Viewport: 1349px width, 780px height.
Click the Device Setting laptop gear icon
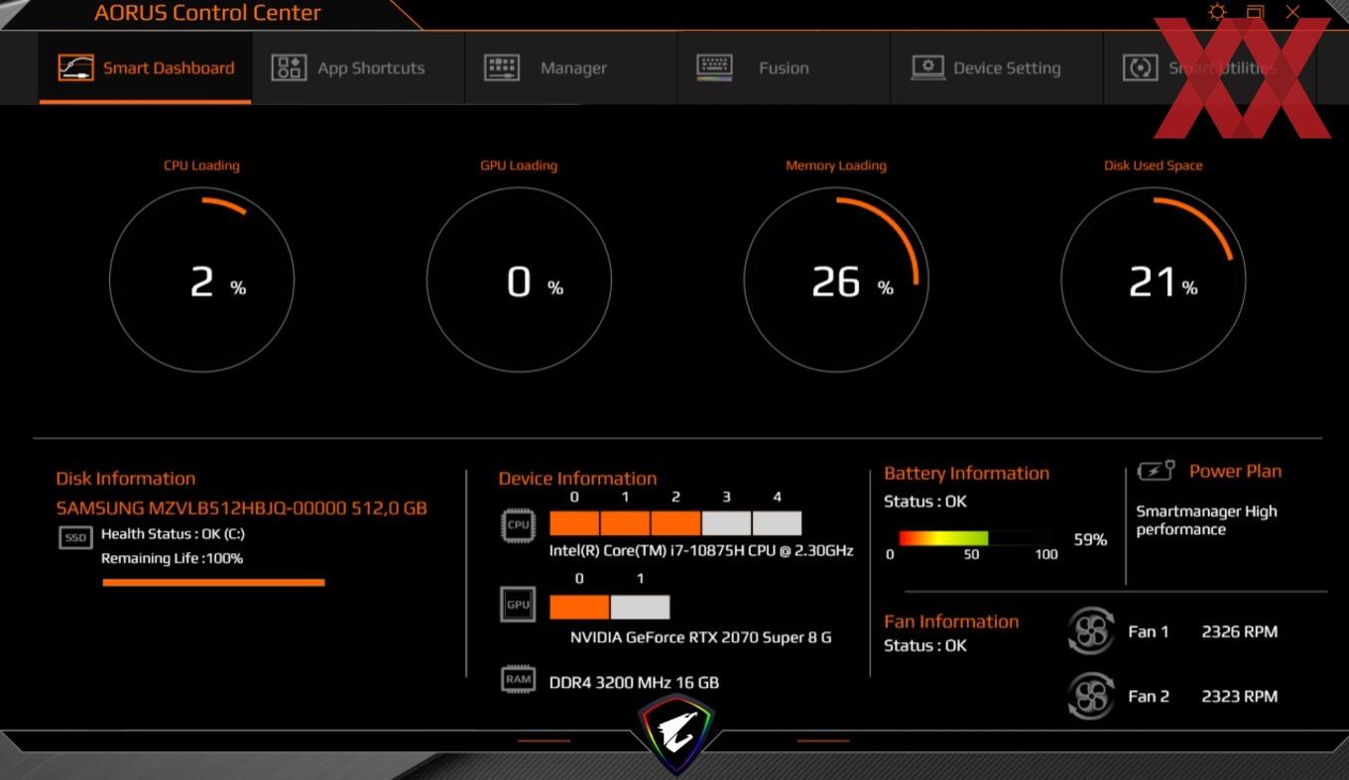click(927, 67)
